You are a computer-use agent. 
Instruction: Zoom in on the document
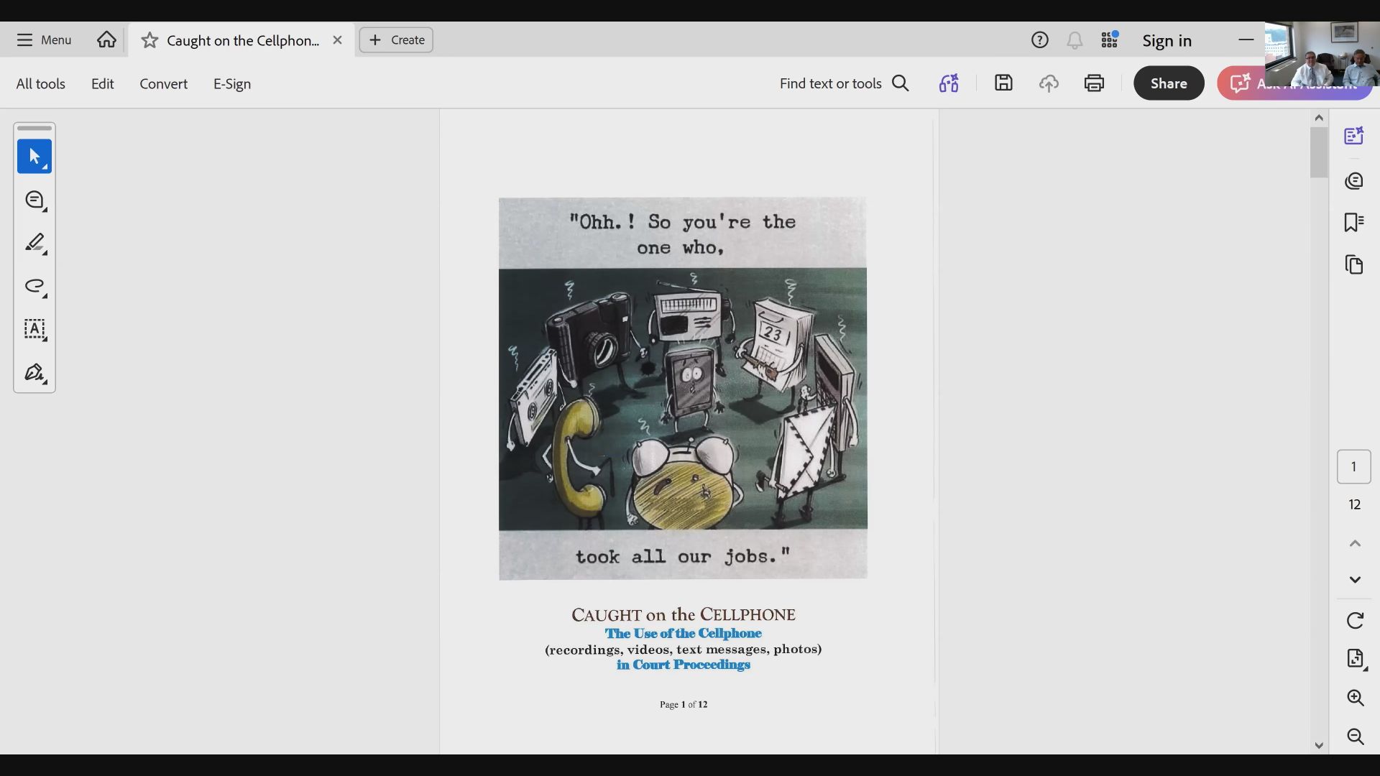1355,698
